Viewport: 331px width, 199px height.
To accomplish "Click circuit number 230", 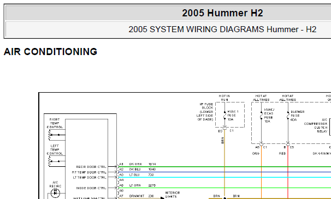I will click(x=151, y=196).
